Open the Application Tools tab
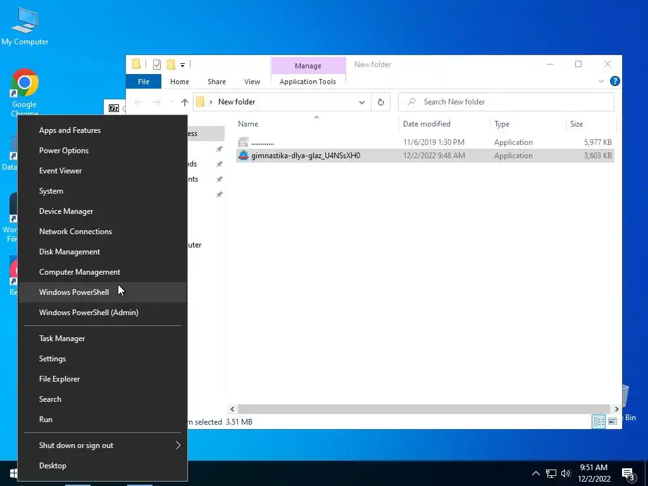 [308, 82]
